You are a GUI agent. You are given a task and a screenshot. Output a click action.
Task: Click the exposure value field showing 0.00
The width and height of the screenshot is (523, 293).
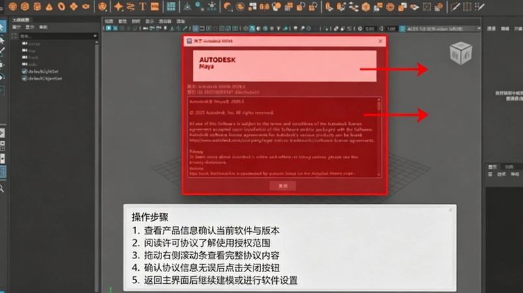click(369, 29)
